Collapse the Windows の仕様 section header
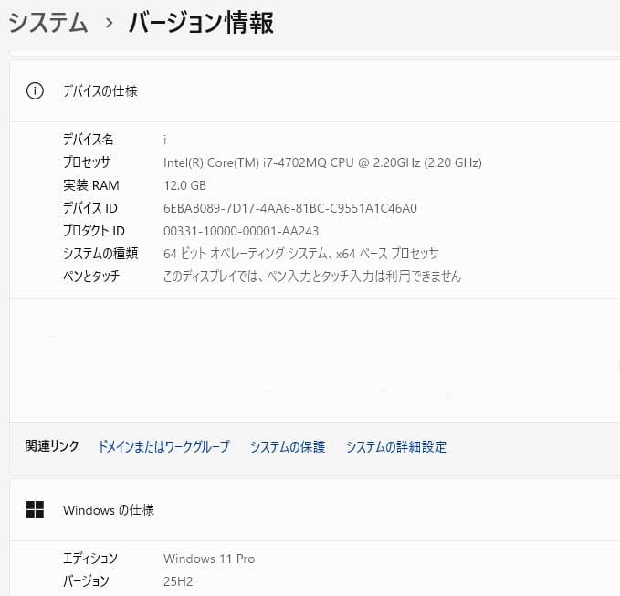The height and width of the screenshot is (596, 620). [x=315, y=510]
